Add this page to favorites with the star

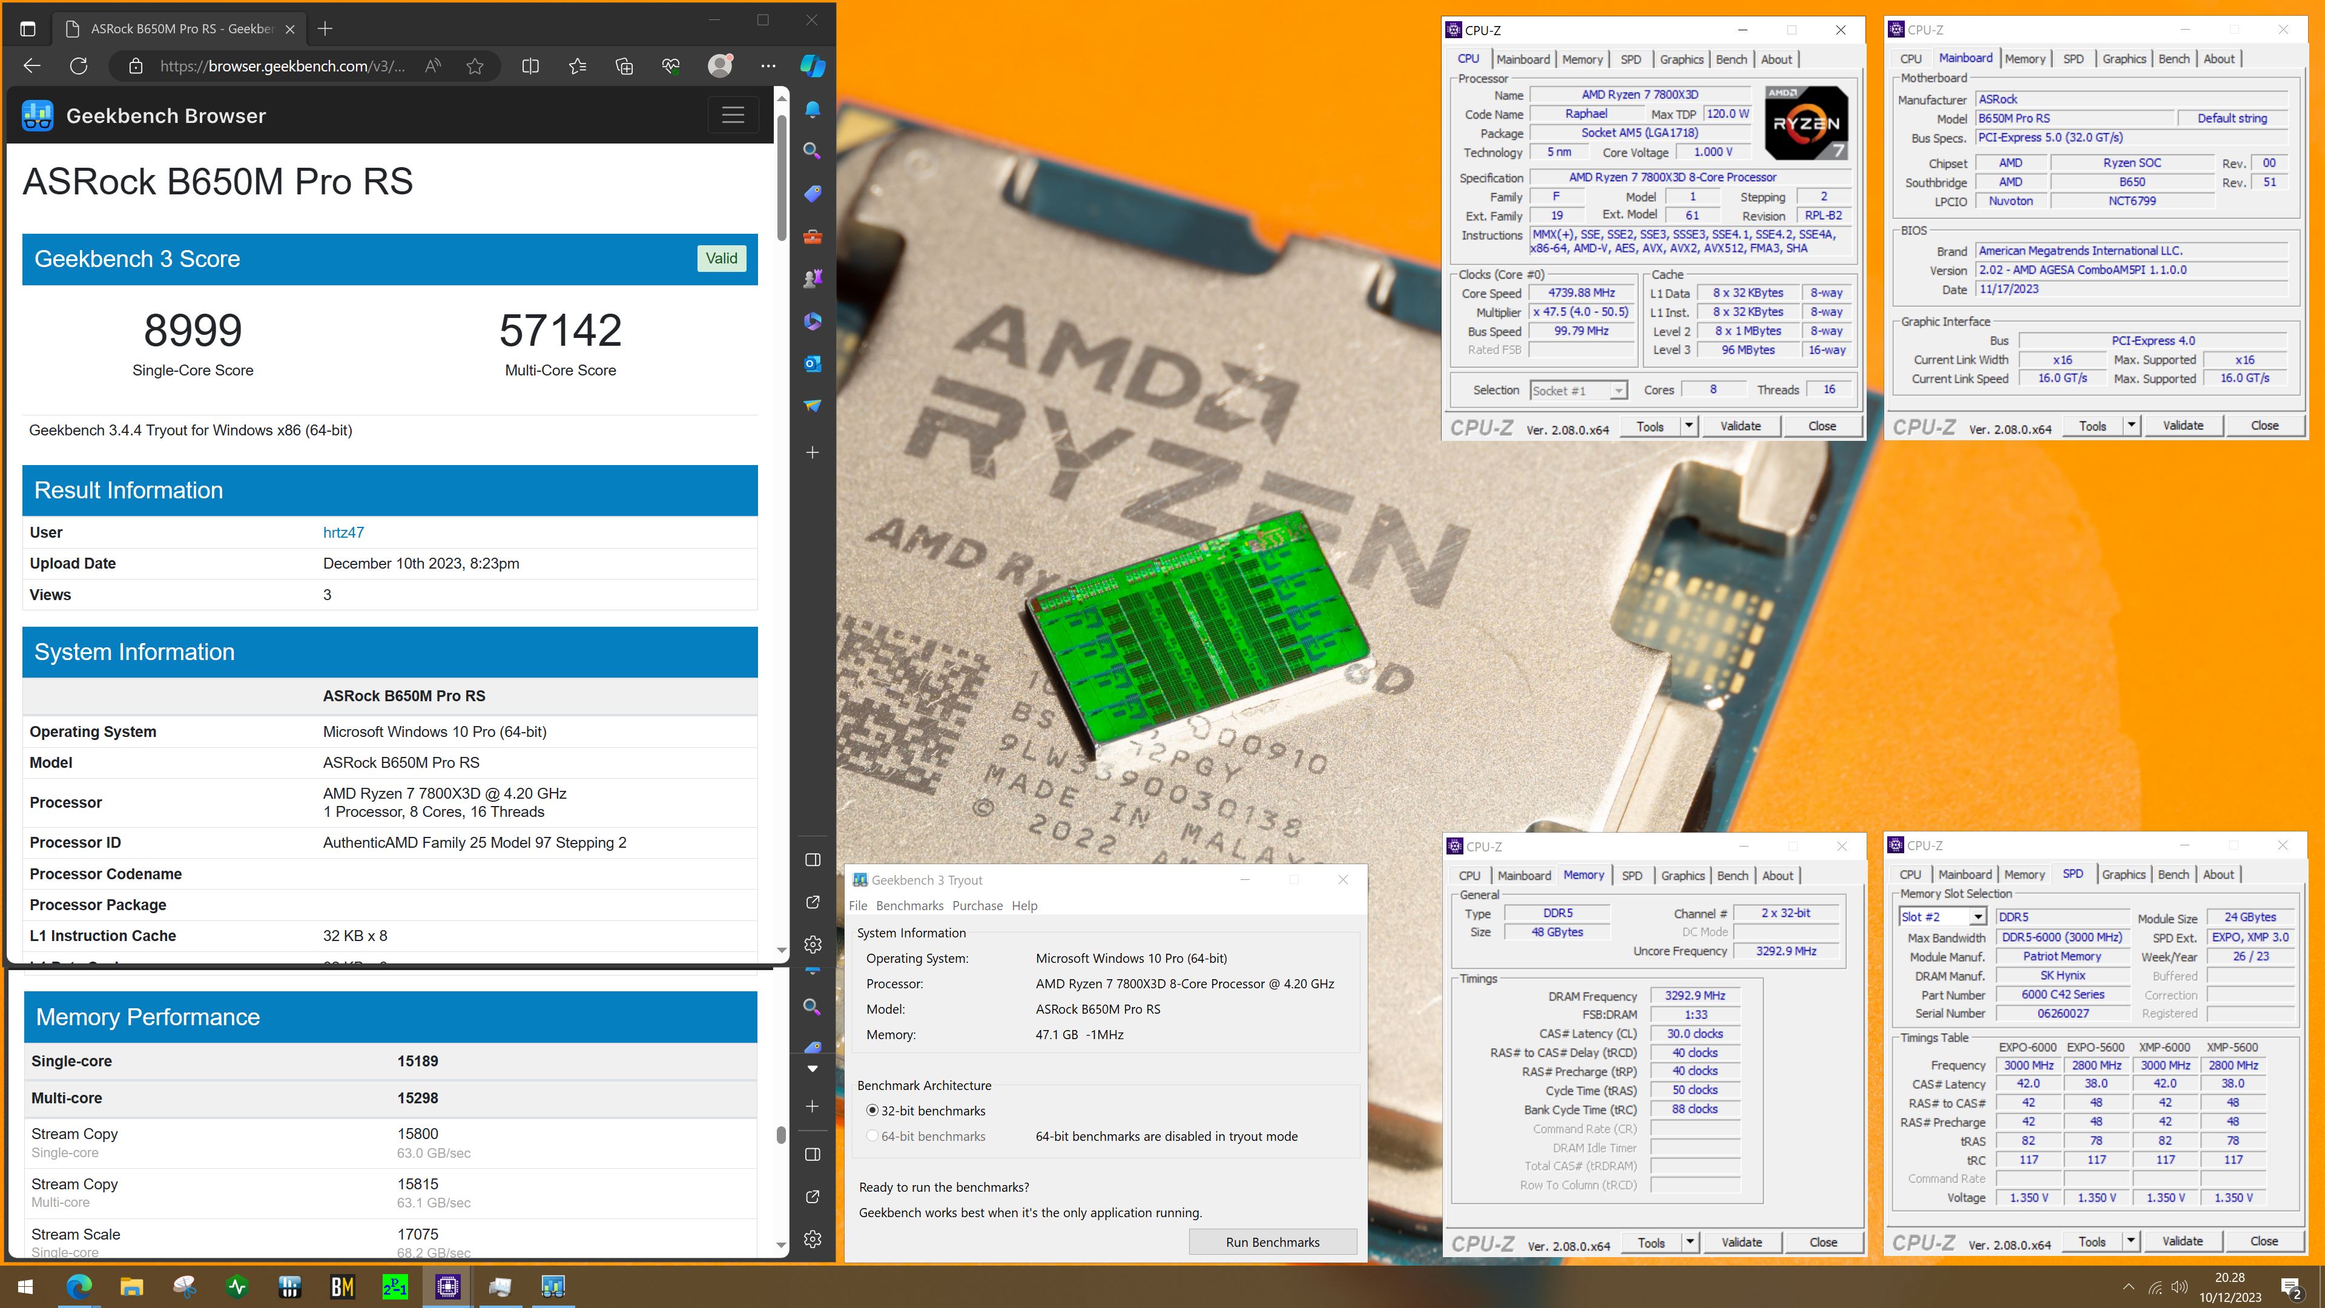point(475,65)
